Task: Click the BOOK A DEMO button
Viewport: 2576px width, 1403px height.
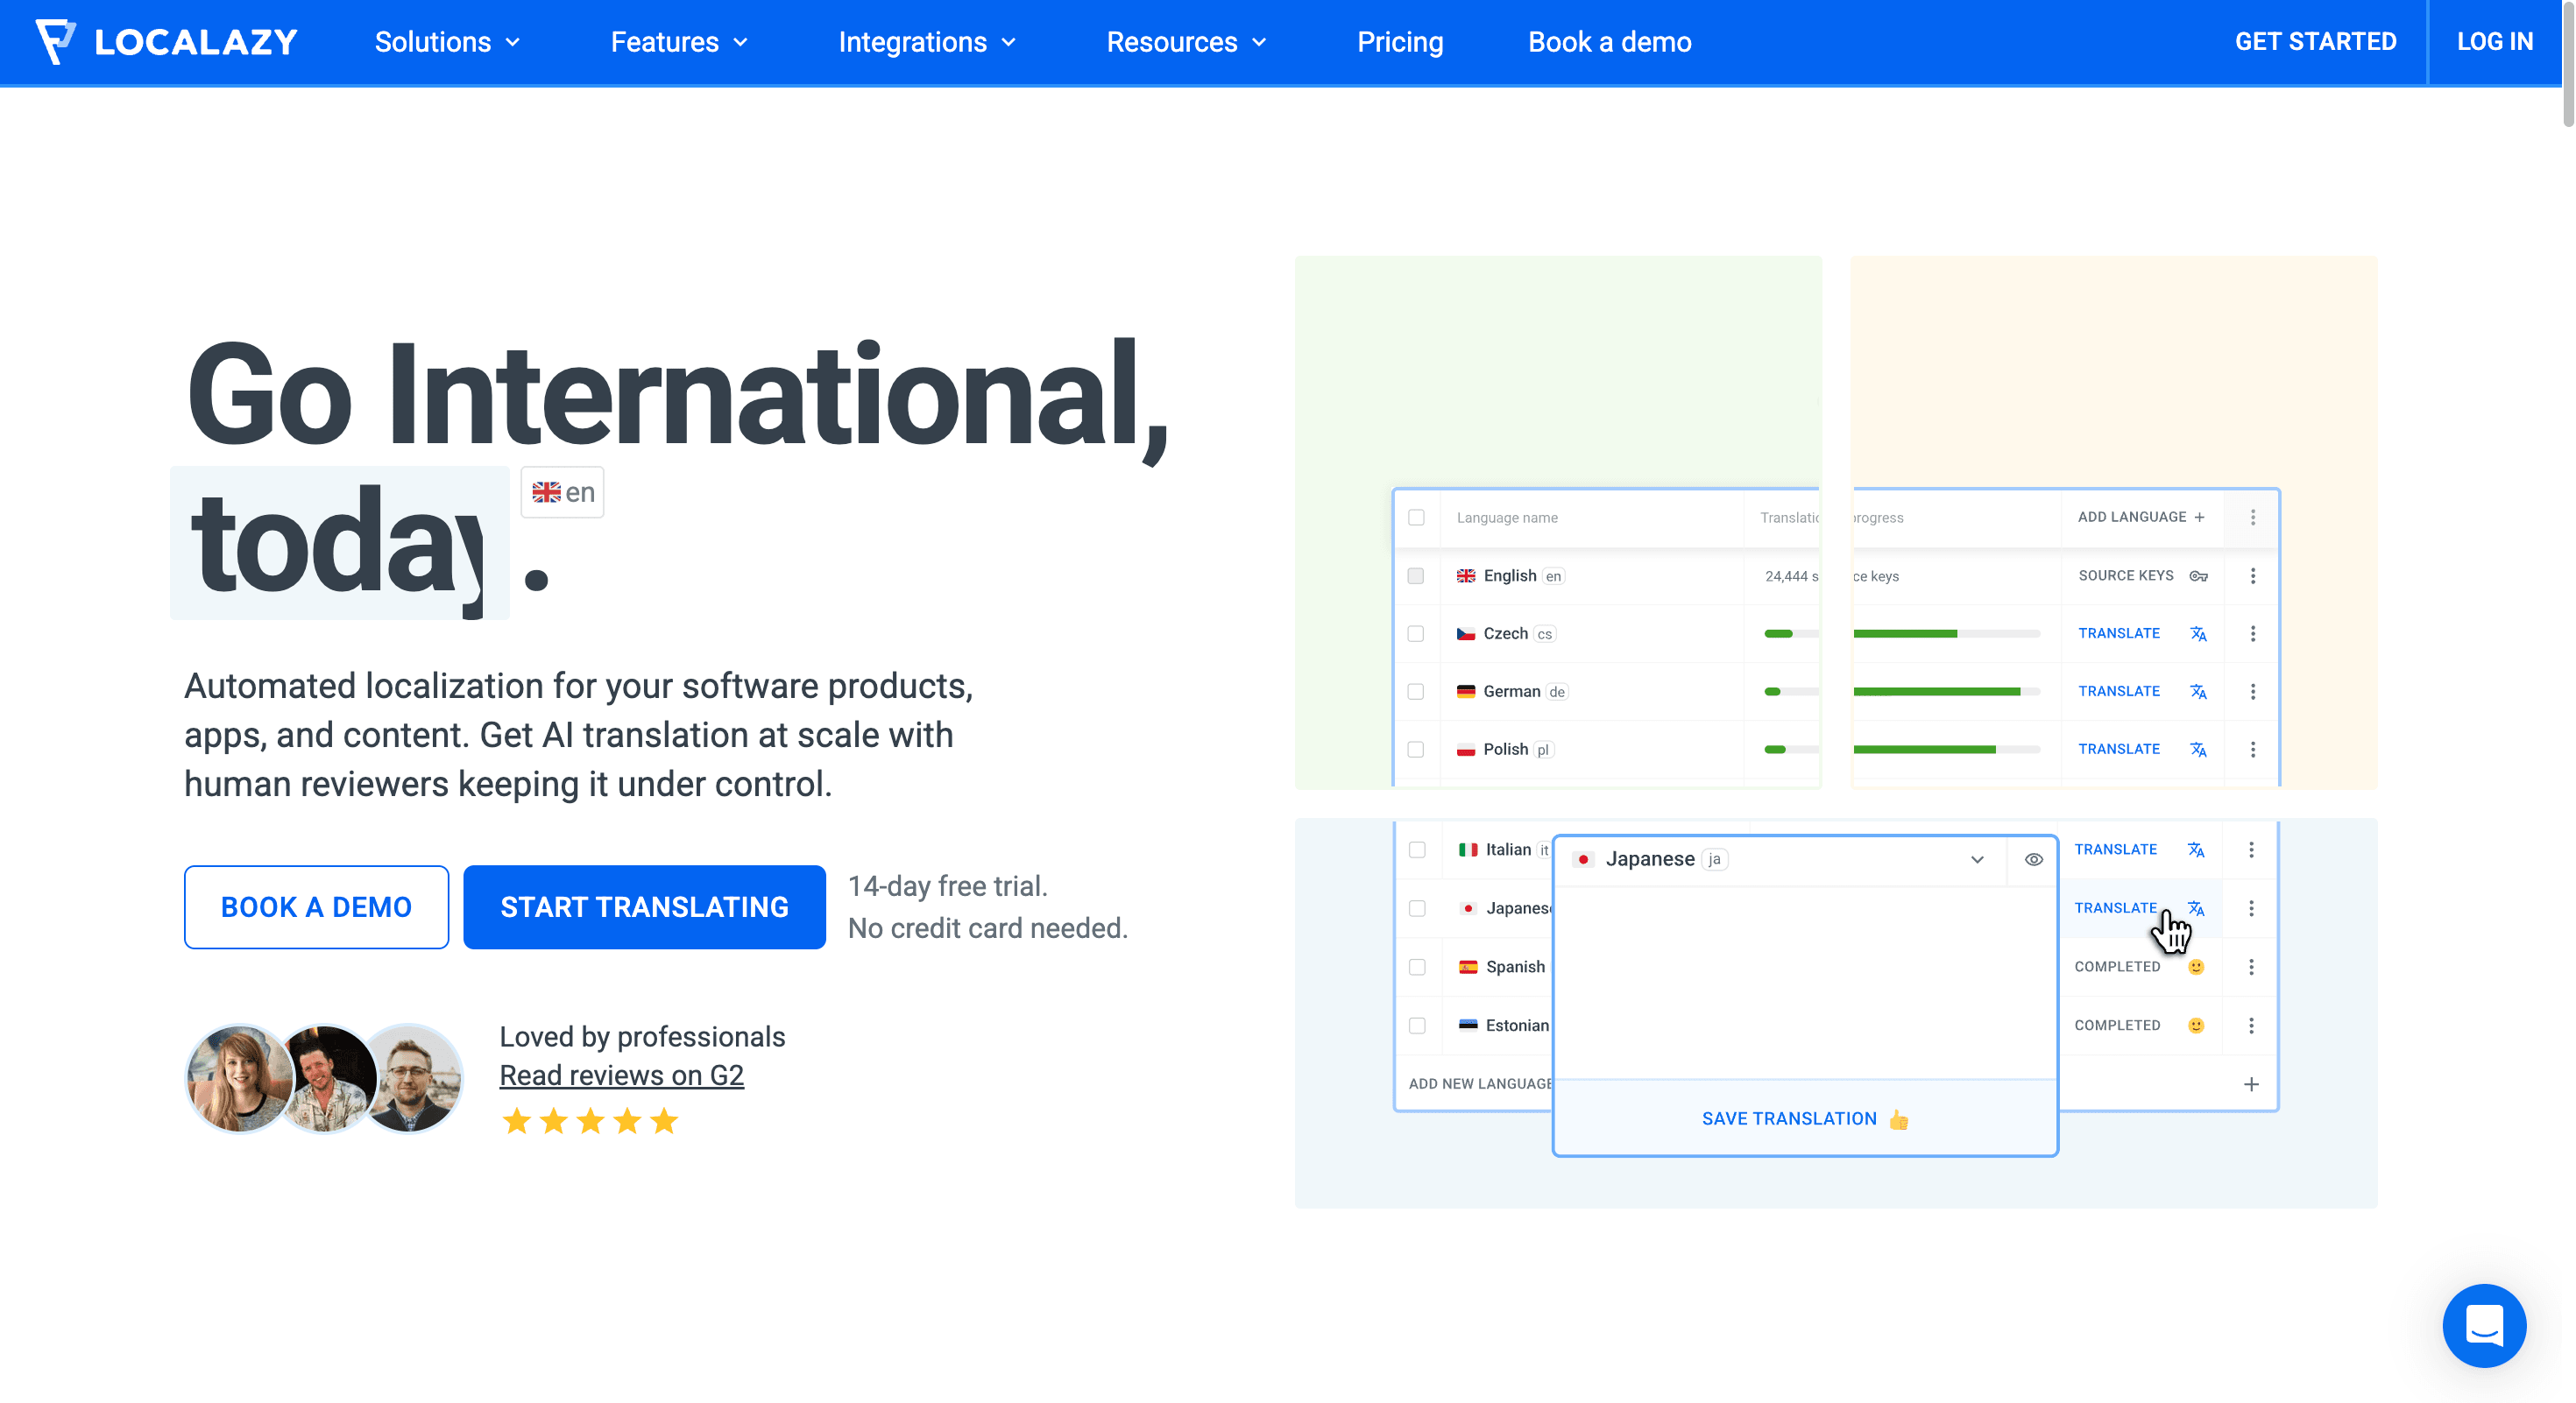Action: point(316,907)
